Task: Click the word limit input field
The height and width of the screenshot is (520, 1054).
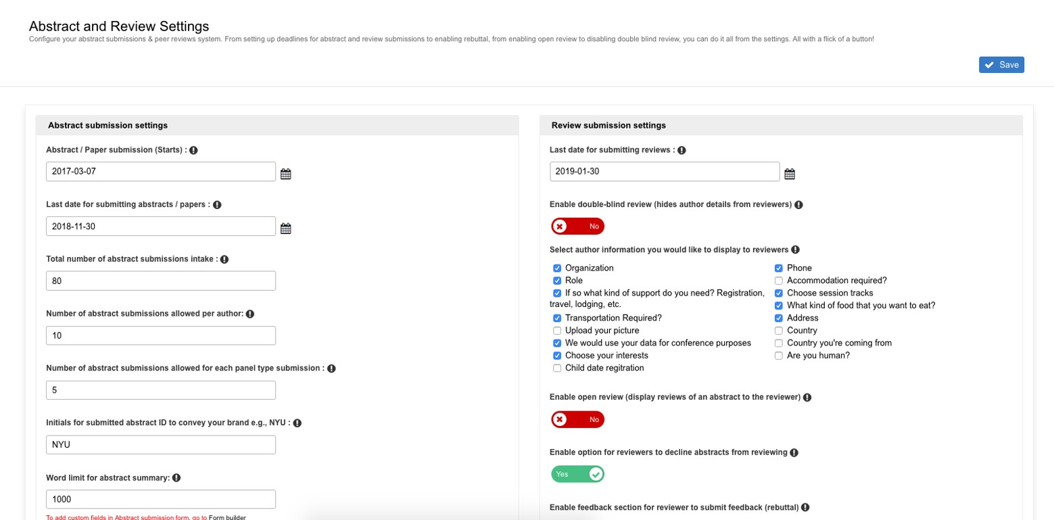Action: point(161,499)
